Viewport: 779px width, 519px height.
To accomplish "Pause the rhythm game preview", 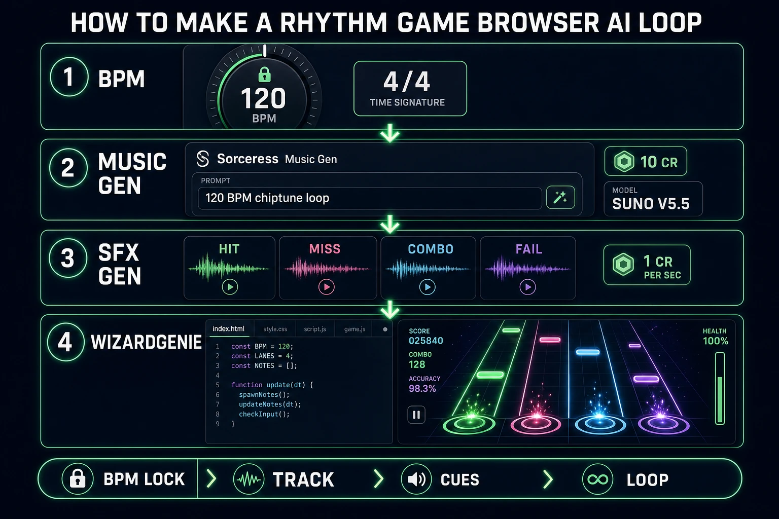I will [416, 415].
